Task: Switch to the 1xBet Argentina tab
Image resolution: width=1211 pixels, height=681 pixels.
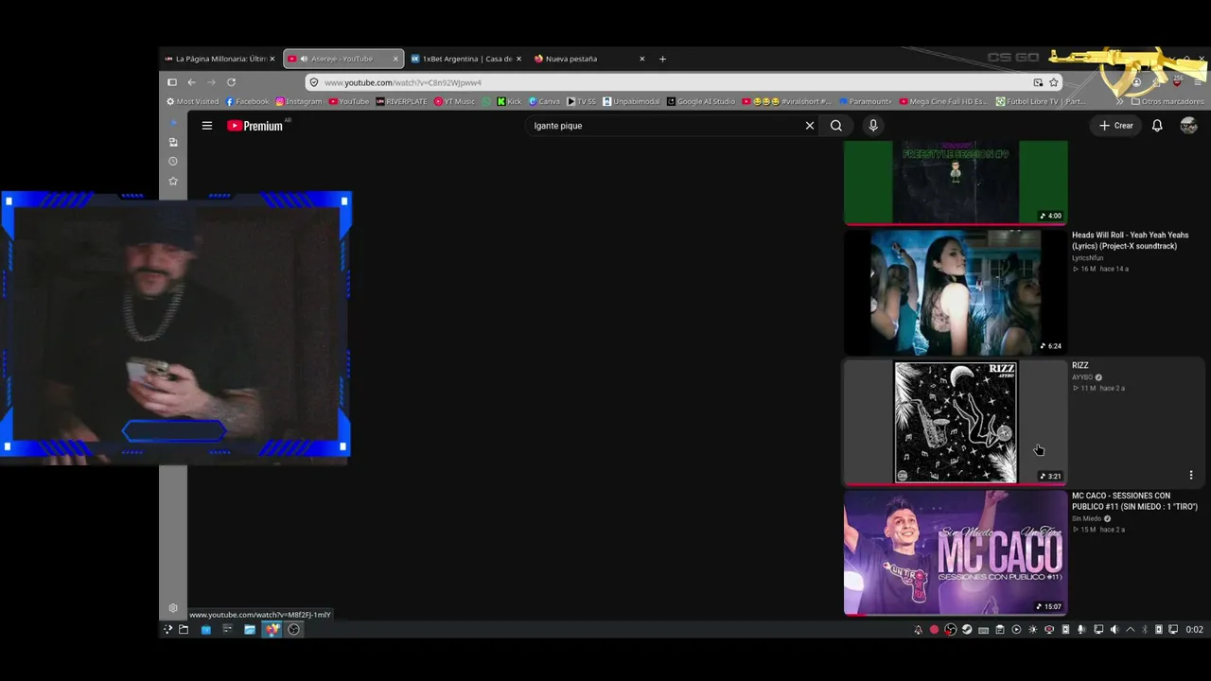Action: 465,59
